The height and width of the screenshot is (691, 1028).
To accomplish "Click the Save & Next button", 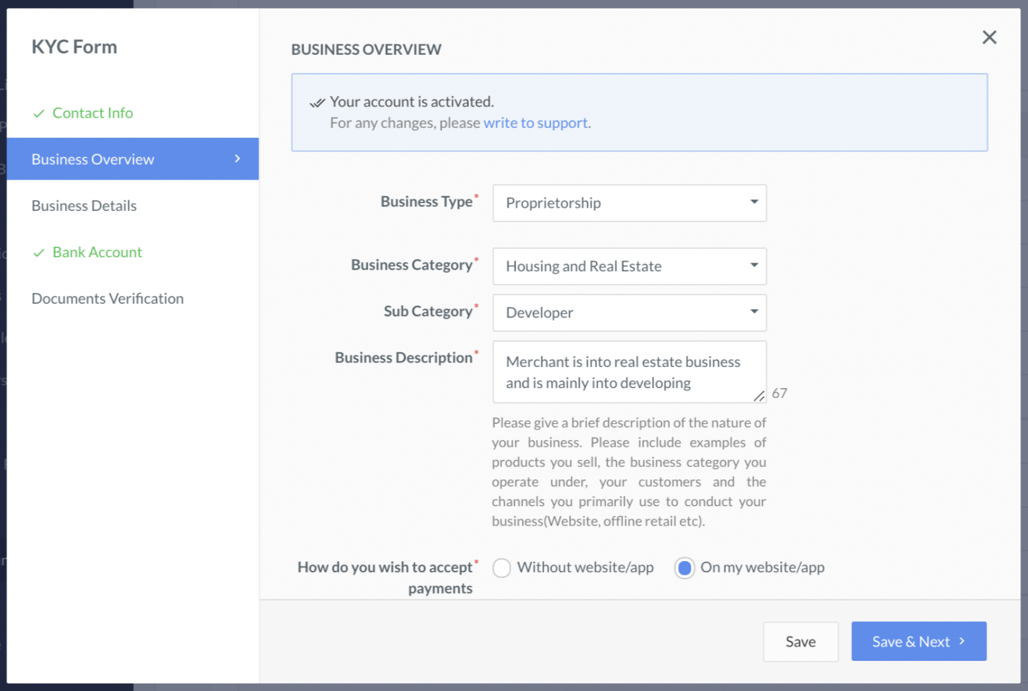I will pos(919,641).
